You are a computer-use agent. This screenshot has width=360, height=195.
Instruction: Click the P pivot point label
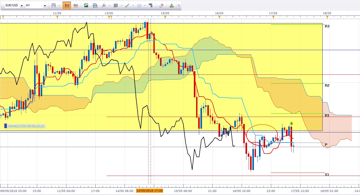[326, 145]
